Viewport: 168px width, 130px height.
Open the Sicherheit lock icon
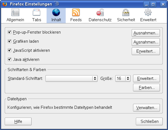(x=126, y=13)
